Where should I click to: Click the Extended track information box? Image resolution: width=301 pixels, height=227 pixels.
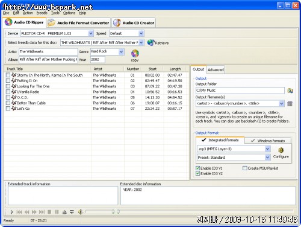[x=63, y=196]
